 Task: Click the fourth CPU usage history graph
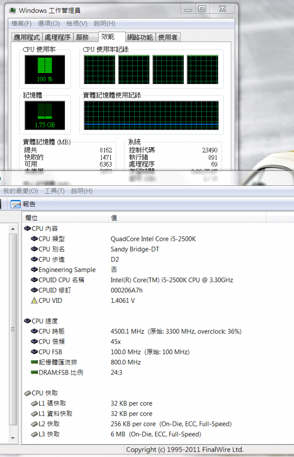[203, 70]
